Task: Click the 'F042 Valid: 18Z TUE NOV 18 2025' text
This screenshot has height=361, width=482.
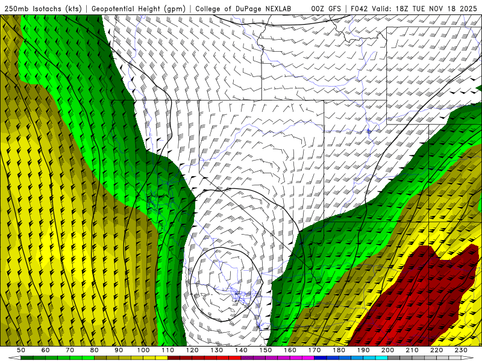Action: point(414,8)
